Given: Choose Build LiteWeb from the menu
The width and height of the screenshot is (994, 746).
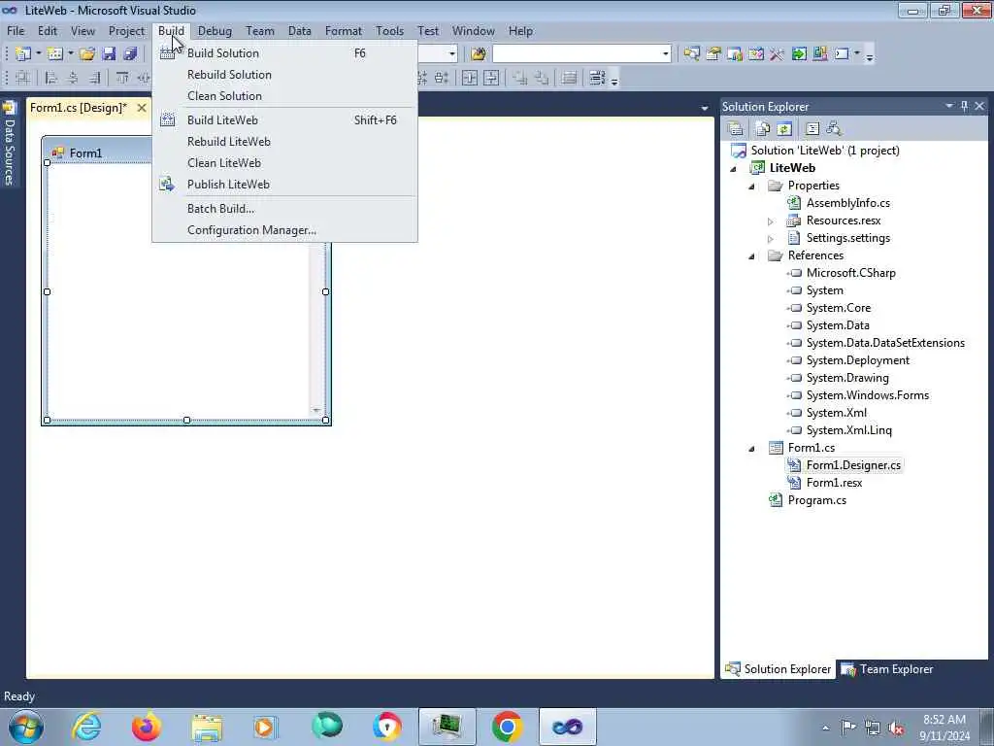Looking at the screenshot, I should [284, 119].
